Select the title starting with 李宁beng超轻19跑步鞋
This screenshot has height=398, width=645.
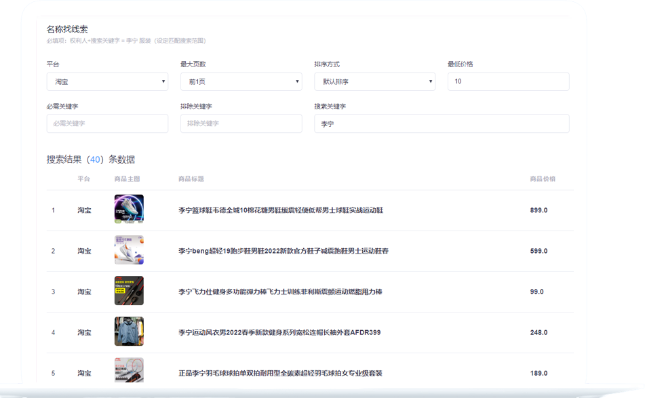tap(284, 251)
